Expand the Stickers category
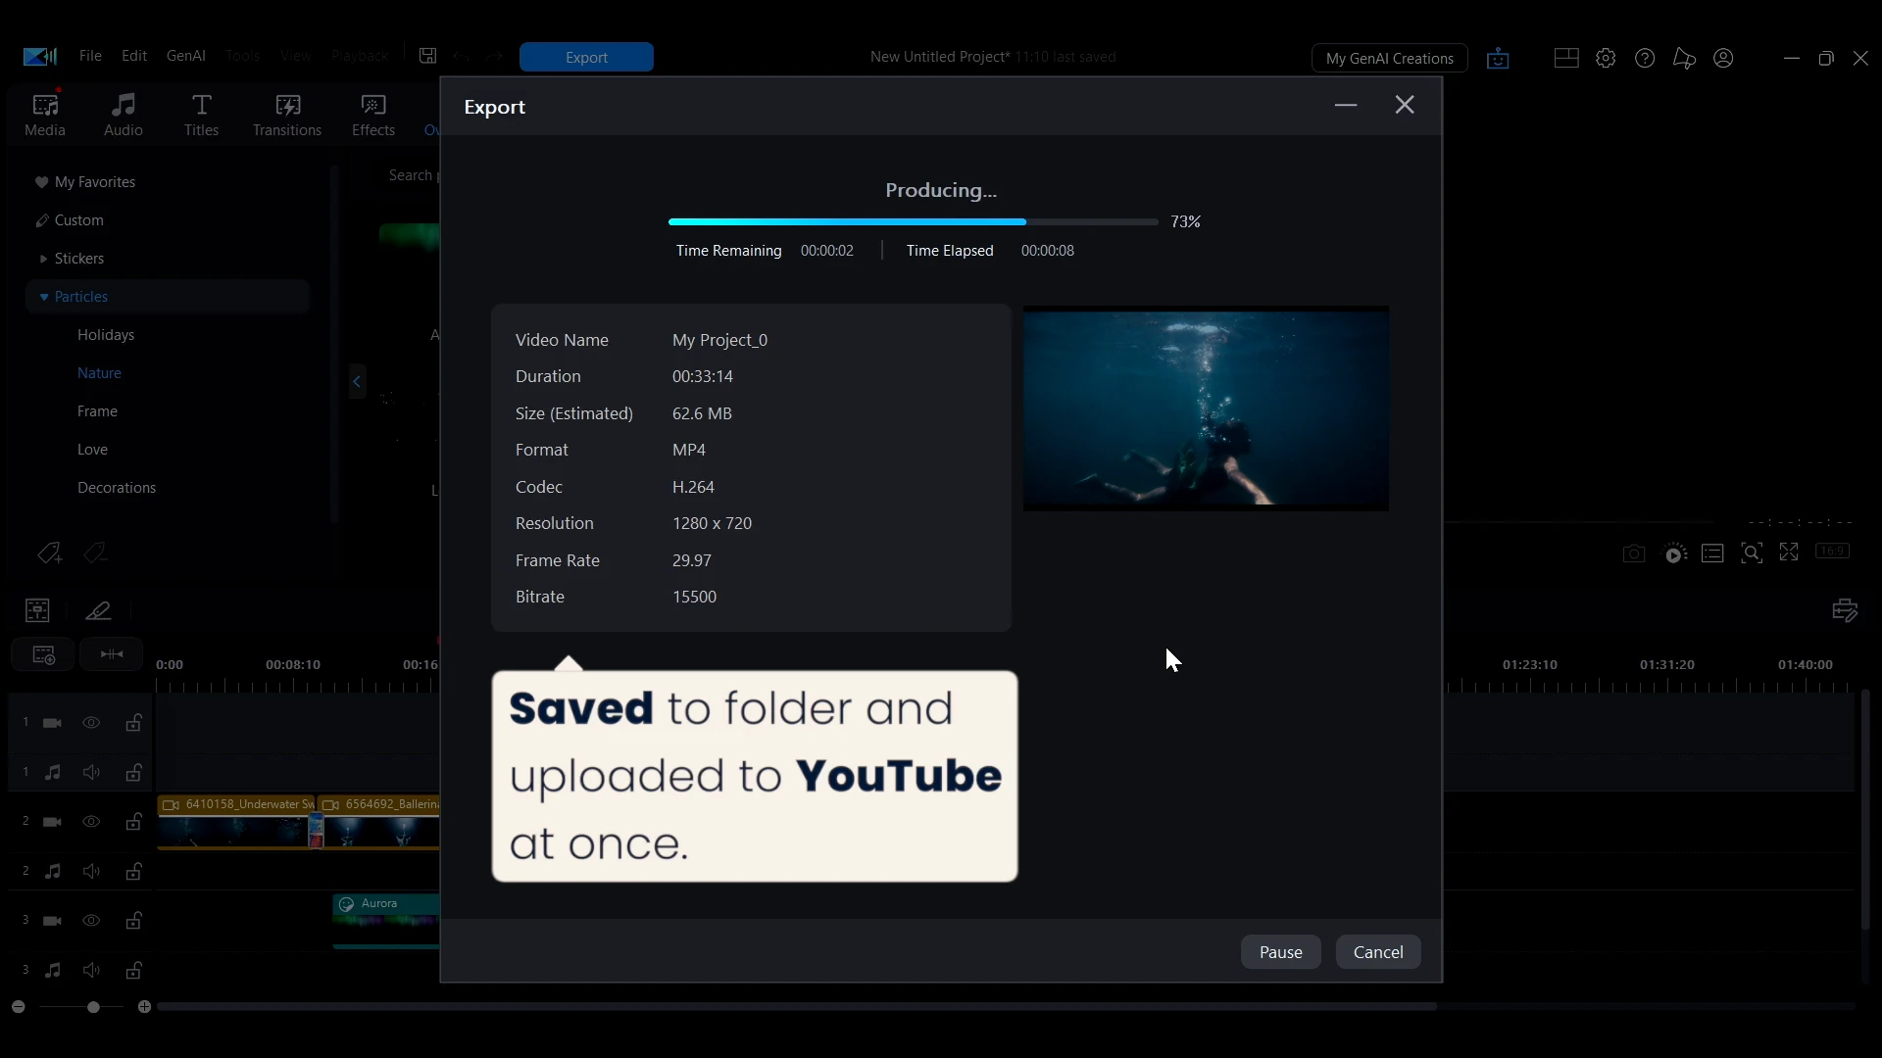The image size is (1882, 1058). click(x=43, y=259)
